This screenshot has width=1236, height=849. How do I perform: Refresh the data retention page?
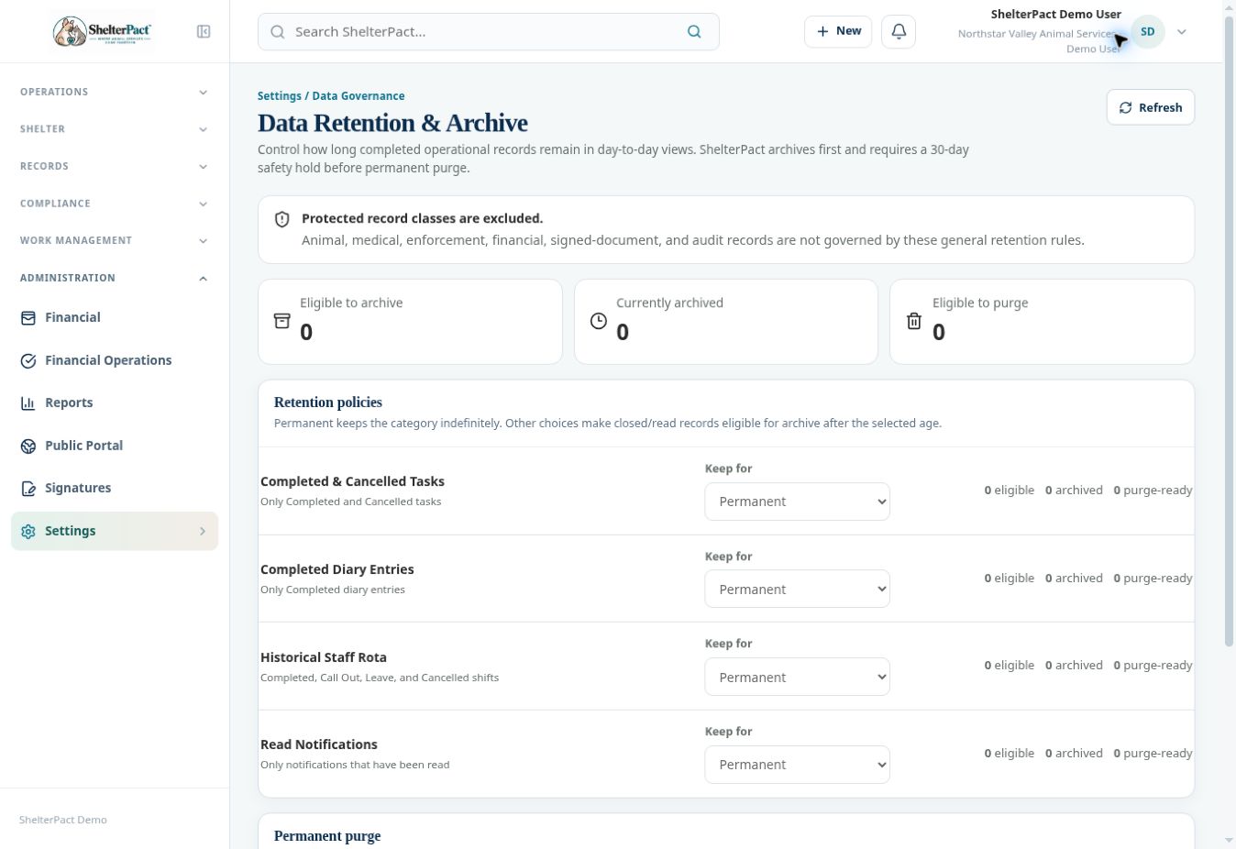[1150, 107]
